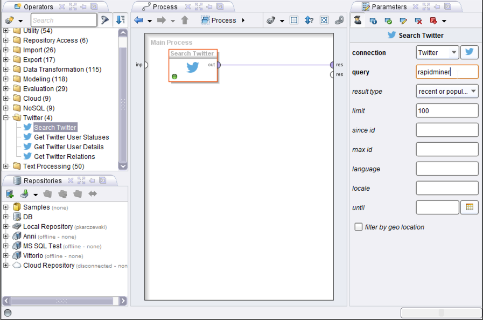Expand the Text Processing folder
Screen dimensions: 483x320
[6, 166]
